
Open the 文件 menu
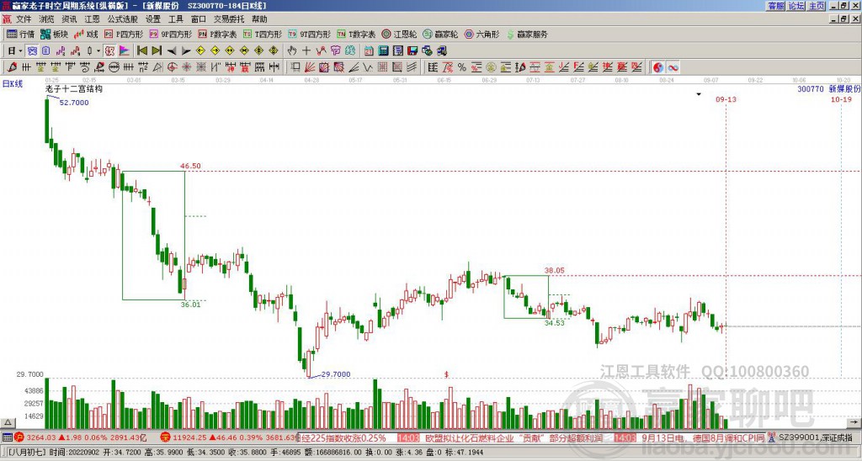click(24, 19)
